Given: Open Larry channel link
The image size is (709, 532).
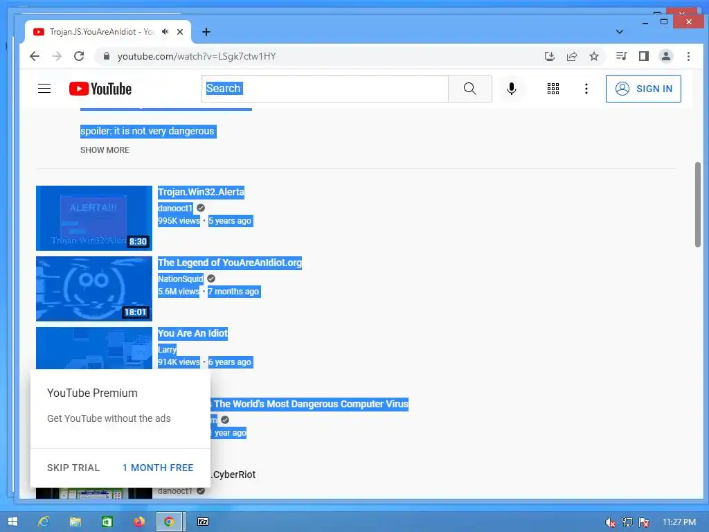Looking at the screenshot, I should pyautogui.click(x=167, y=349).
